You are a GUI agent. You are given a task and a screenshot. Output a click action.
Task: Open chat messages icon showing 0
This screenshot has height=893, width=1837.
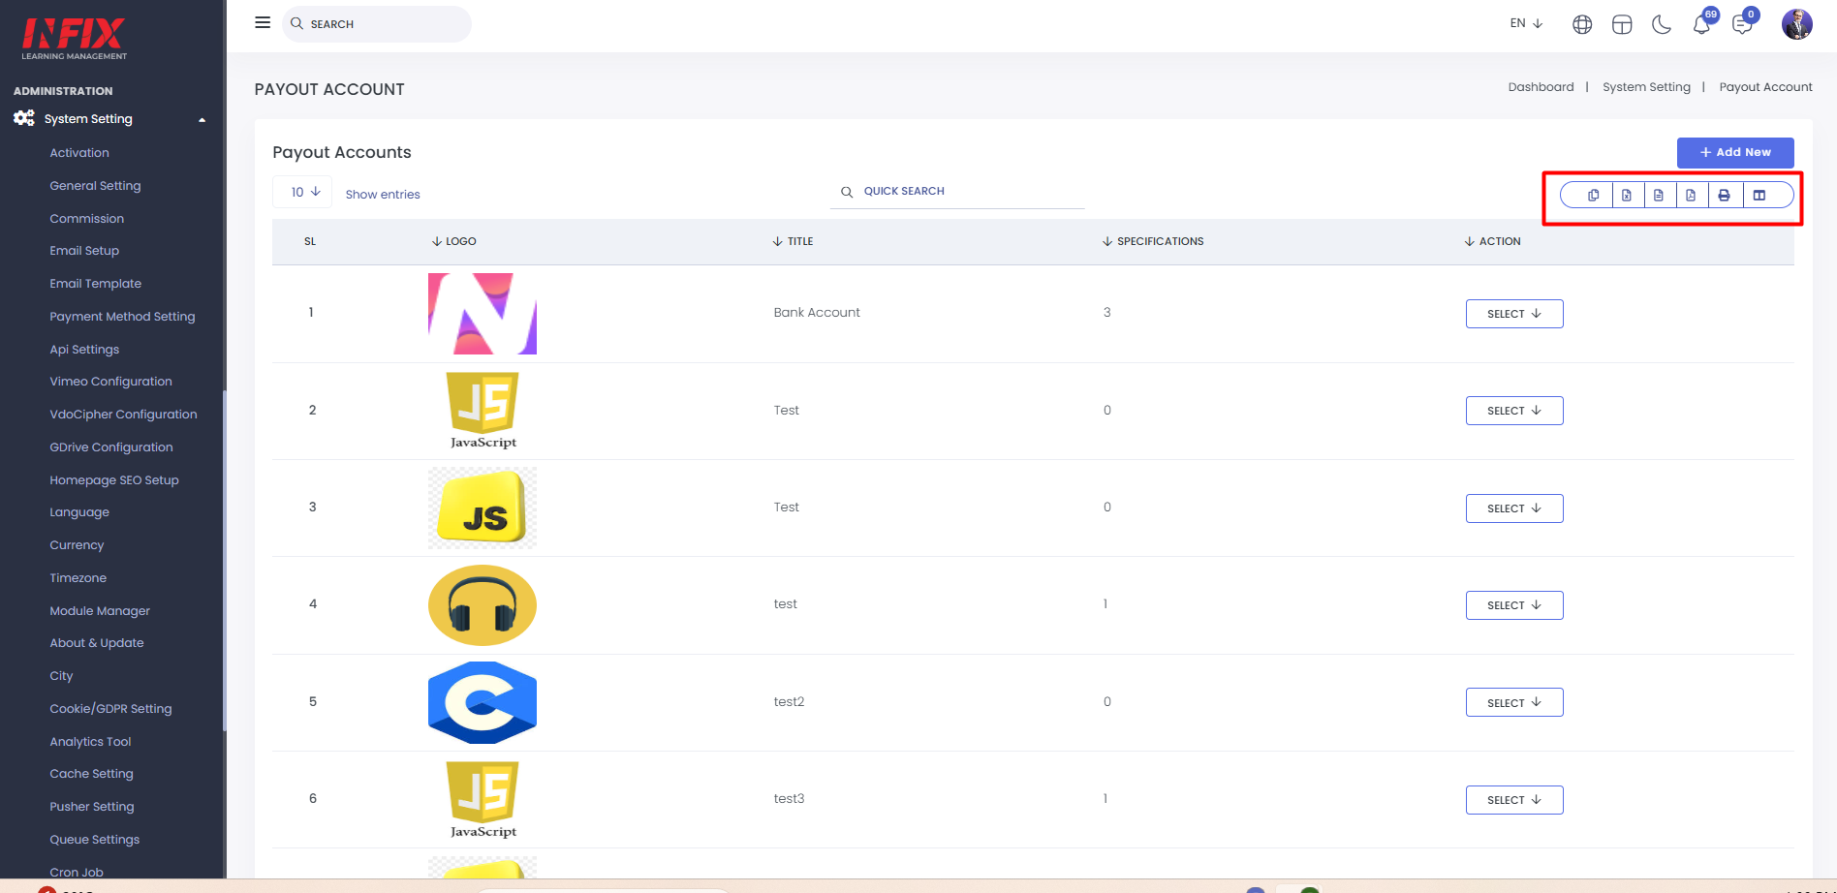pyautogui.click(x=1743, y=22)
